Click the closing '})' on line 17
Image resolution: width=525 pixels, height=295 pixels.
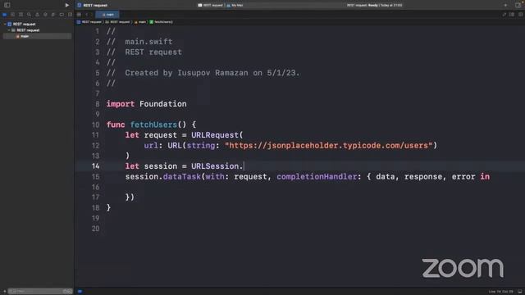(130, 197)
